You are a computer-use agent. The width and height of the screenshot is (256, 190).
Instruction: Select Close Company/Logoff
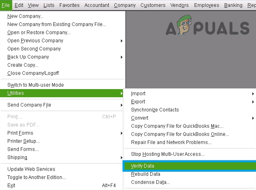(33, 73)
